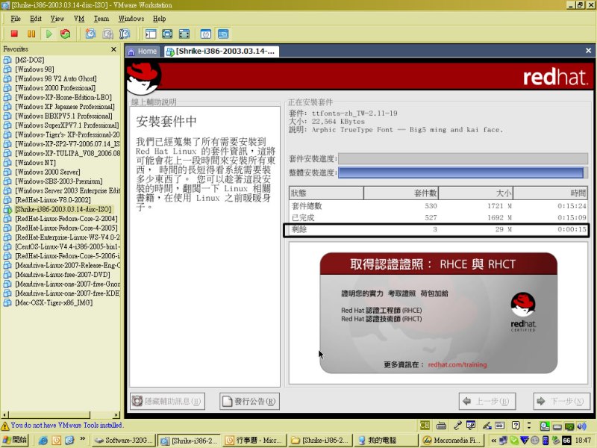The width and height of the screenshot is (597, 448).
Task: Switch to Macromedia Fireworks taskbar button
Action: click(x=452, y=441)
